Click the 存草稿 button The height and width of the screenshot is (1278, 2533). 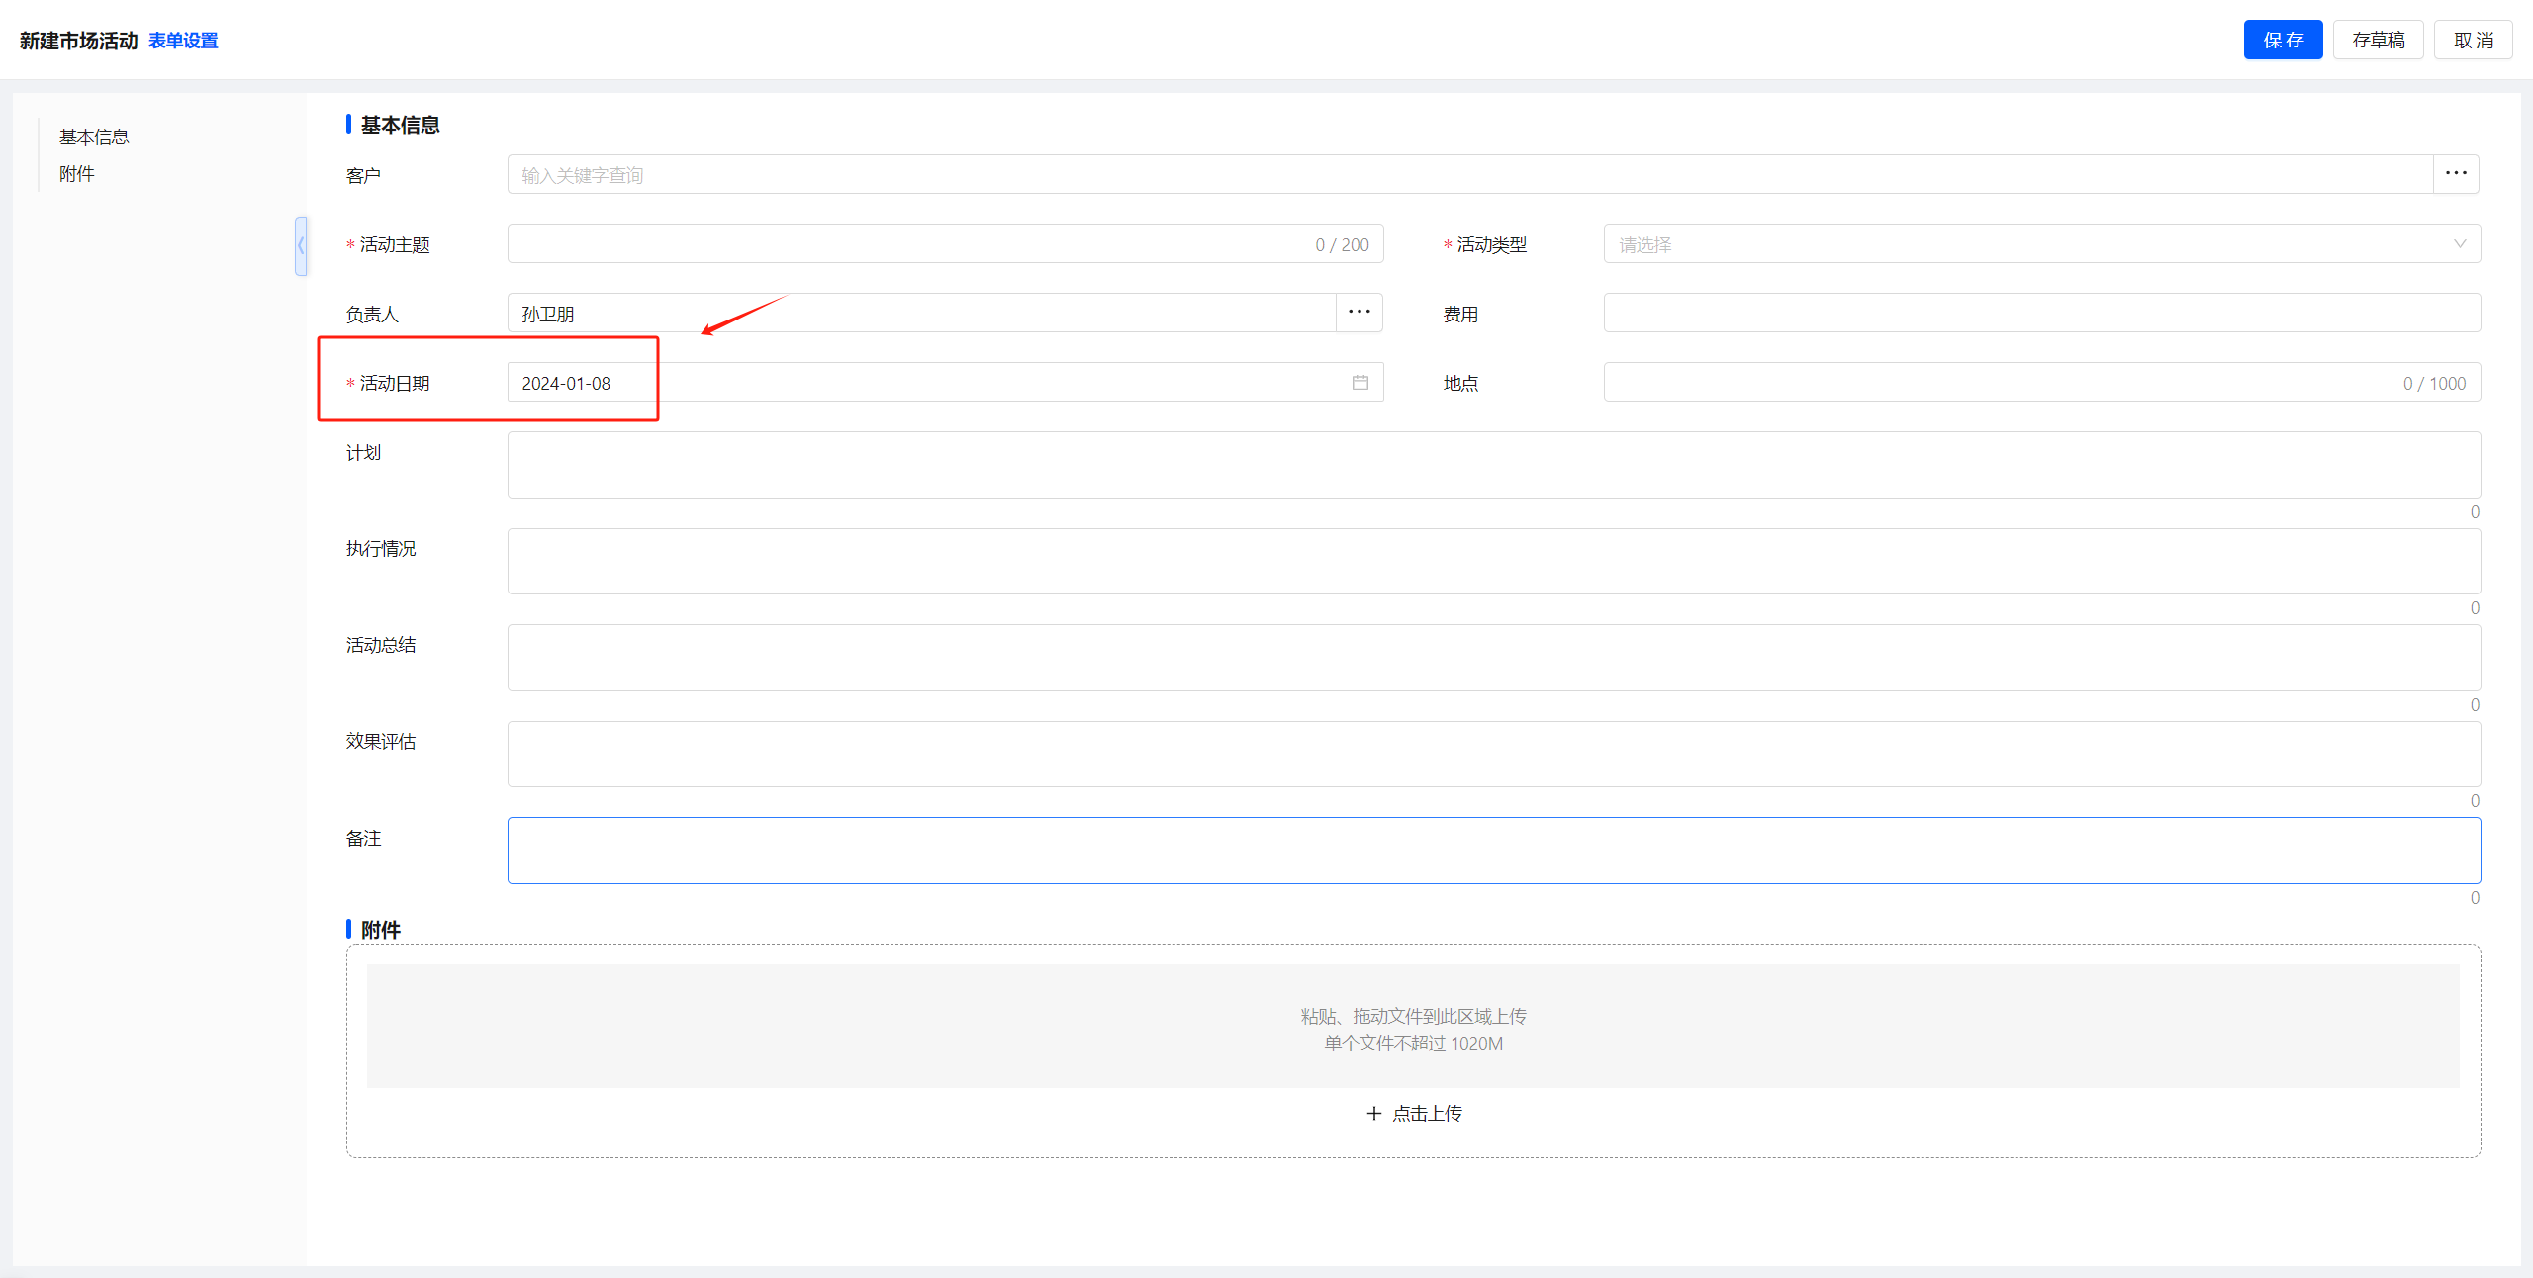(2378, 40)
